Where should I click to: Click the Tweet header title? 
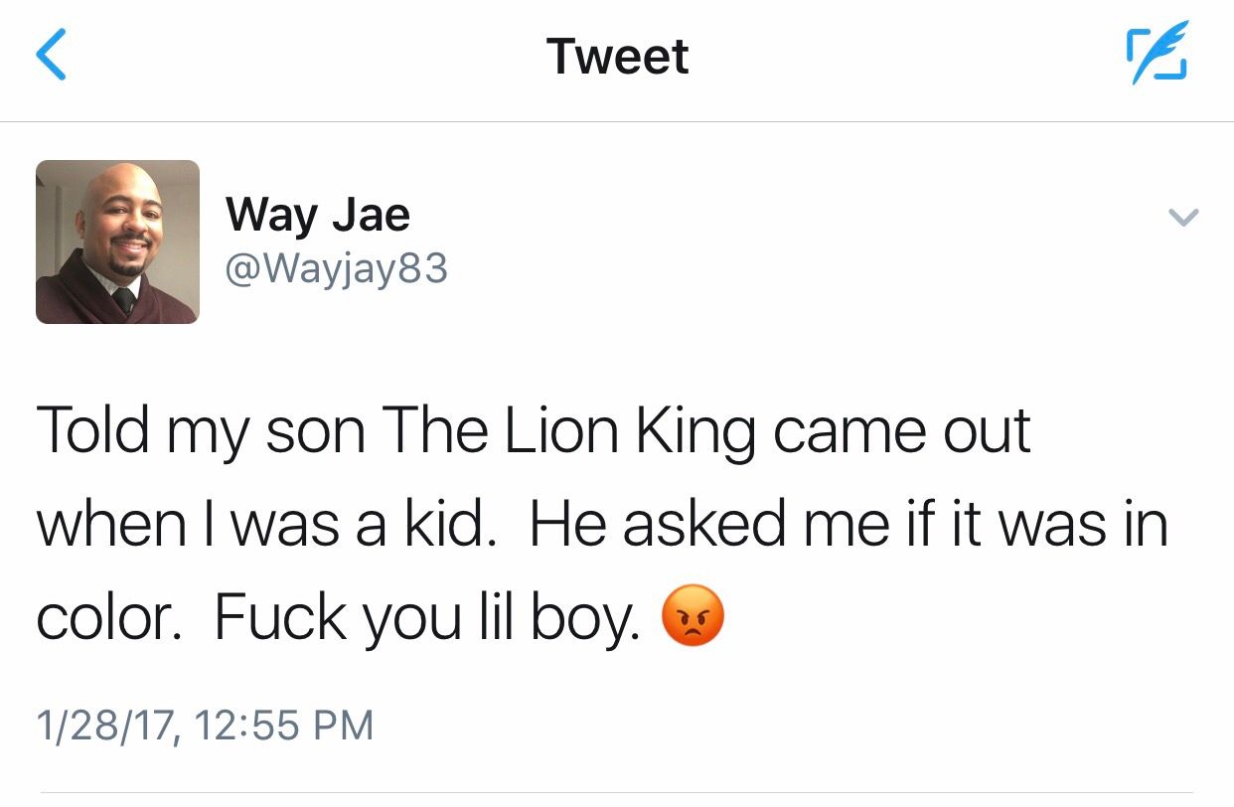(x=617, y=56)
